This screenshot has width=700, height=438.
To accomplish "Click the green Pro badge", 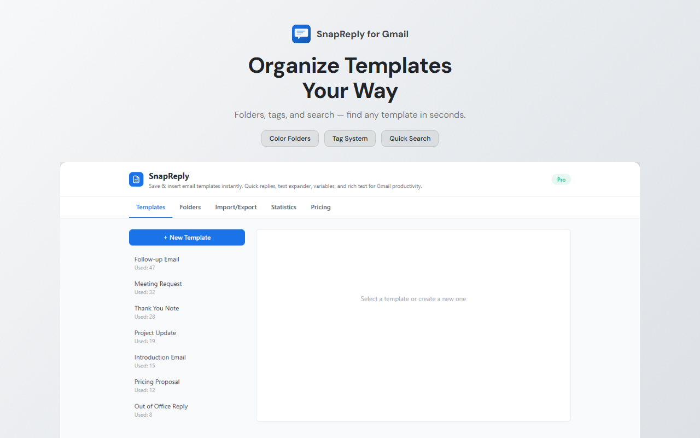I will [x=561, y=180].
